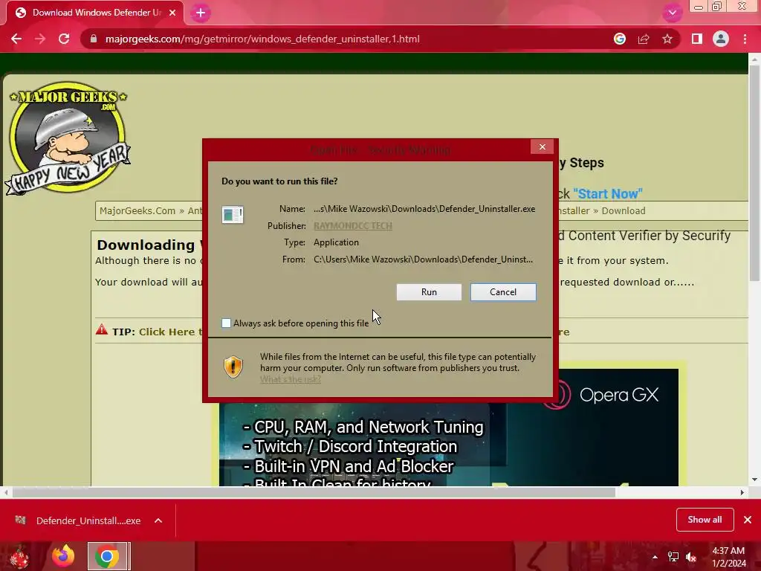Close the Open File Security Warning dialog
The height and width of the screenshot is (571, 761).
point(542,146)
